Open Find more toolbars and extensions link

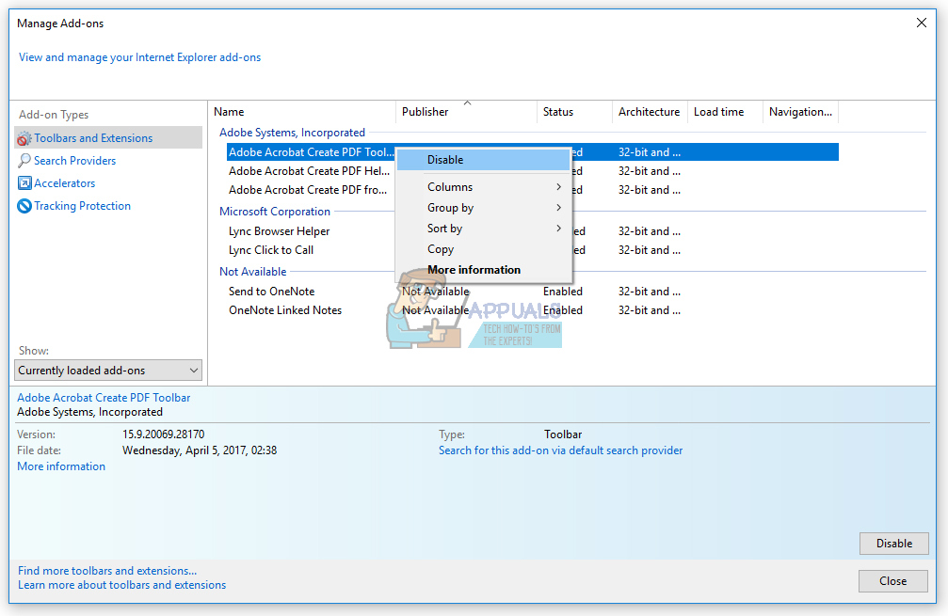pos(107,570)
